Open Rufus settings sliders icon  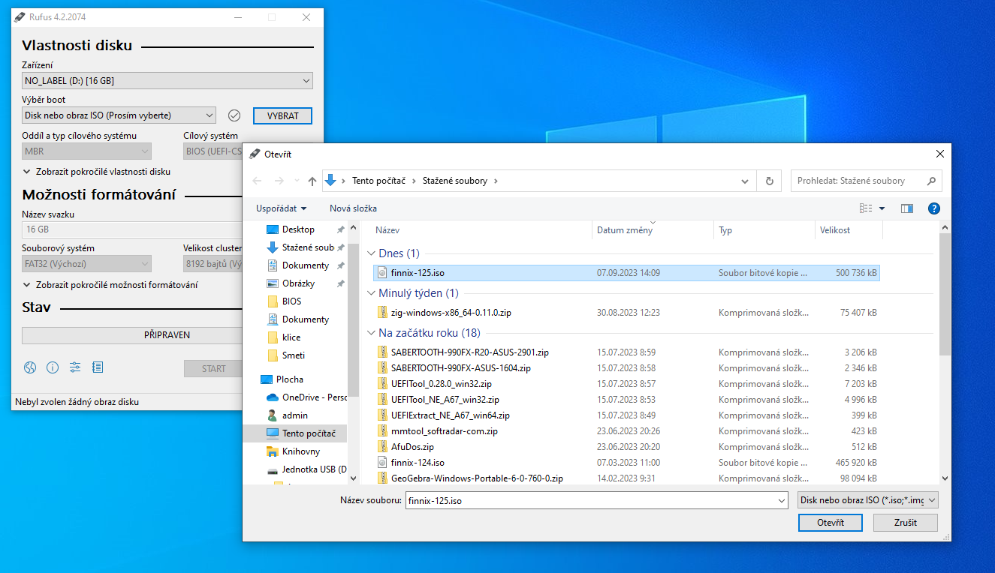click(x=75, y=367)
